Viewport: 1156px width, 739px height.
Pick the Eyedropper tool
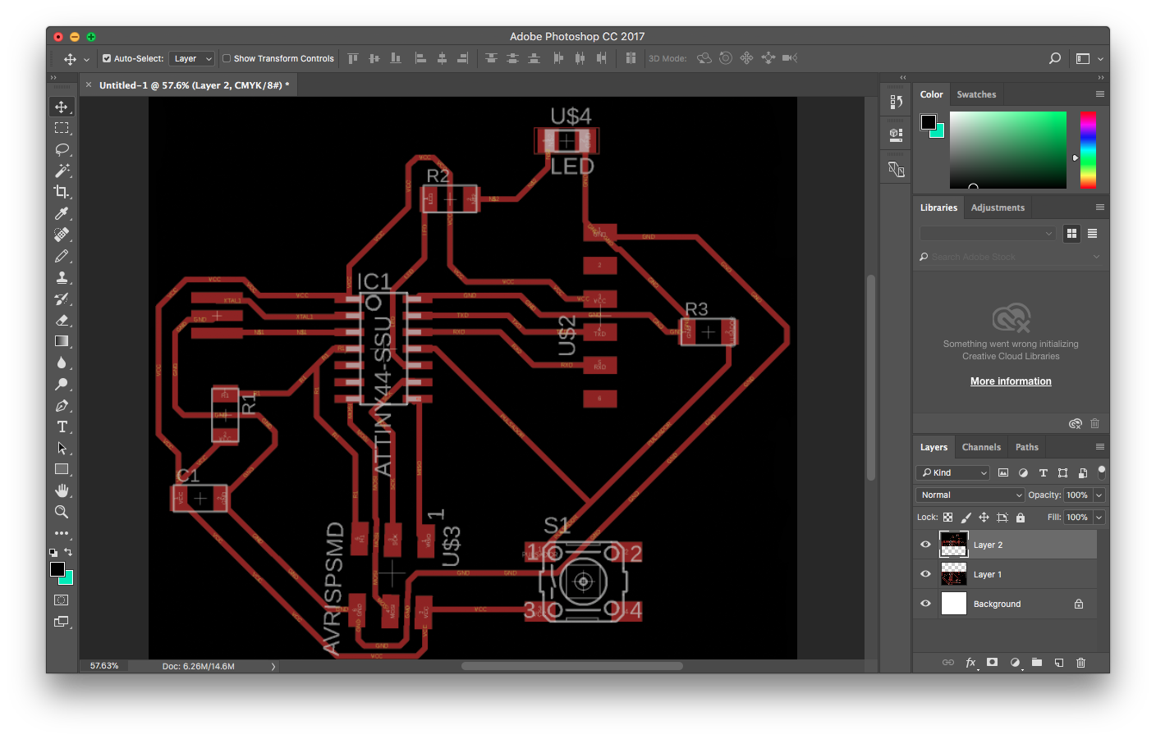coord(62,213)
